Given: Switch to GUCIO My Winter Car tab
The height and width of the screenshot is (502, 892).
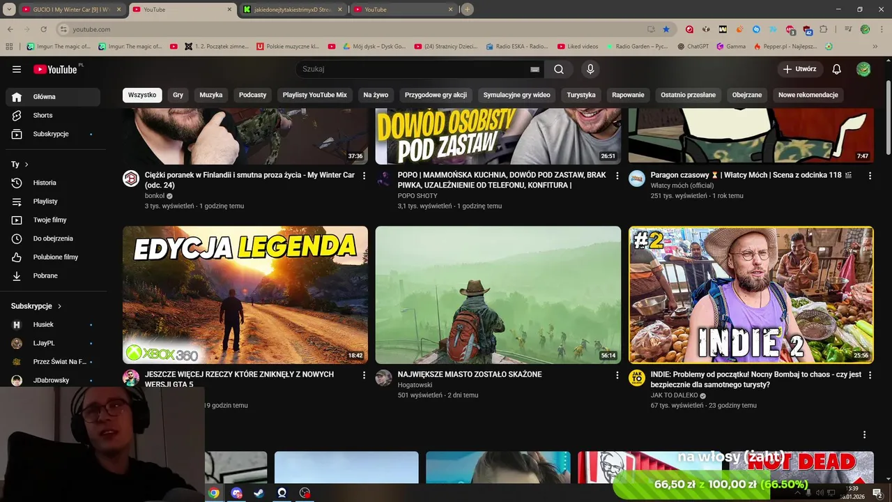Looking at the screenshot, I should (72, 10).
